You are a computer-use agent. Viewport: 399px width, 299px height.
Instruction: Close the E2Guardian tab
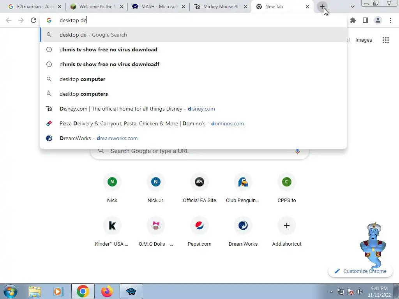coord(60,7)
